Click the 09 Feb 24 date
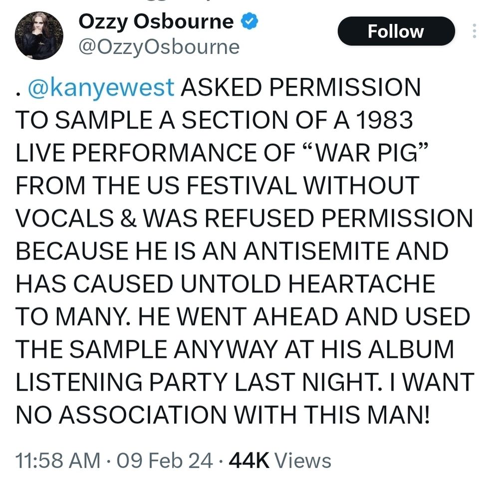This screenshot has width=499, height=484. 165,461
